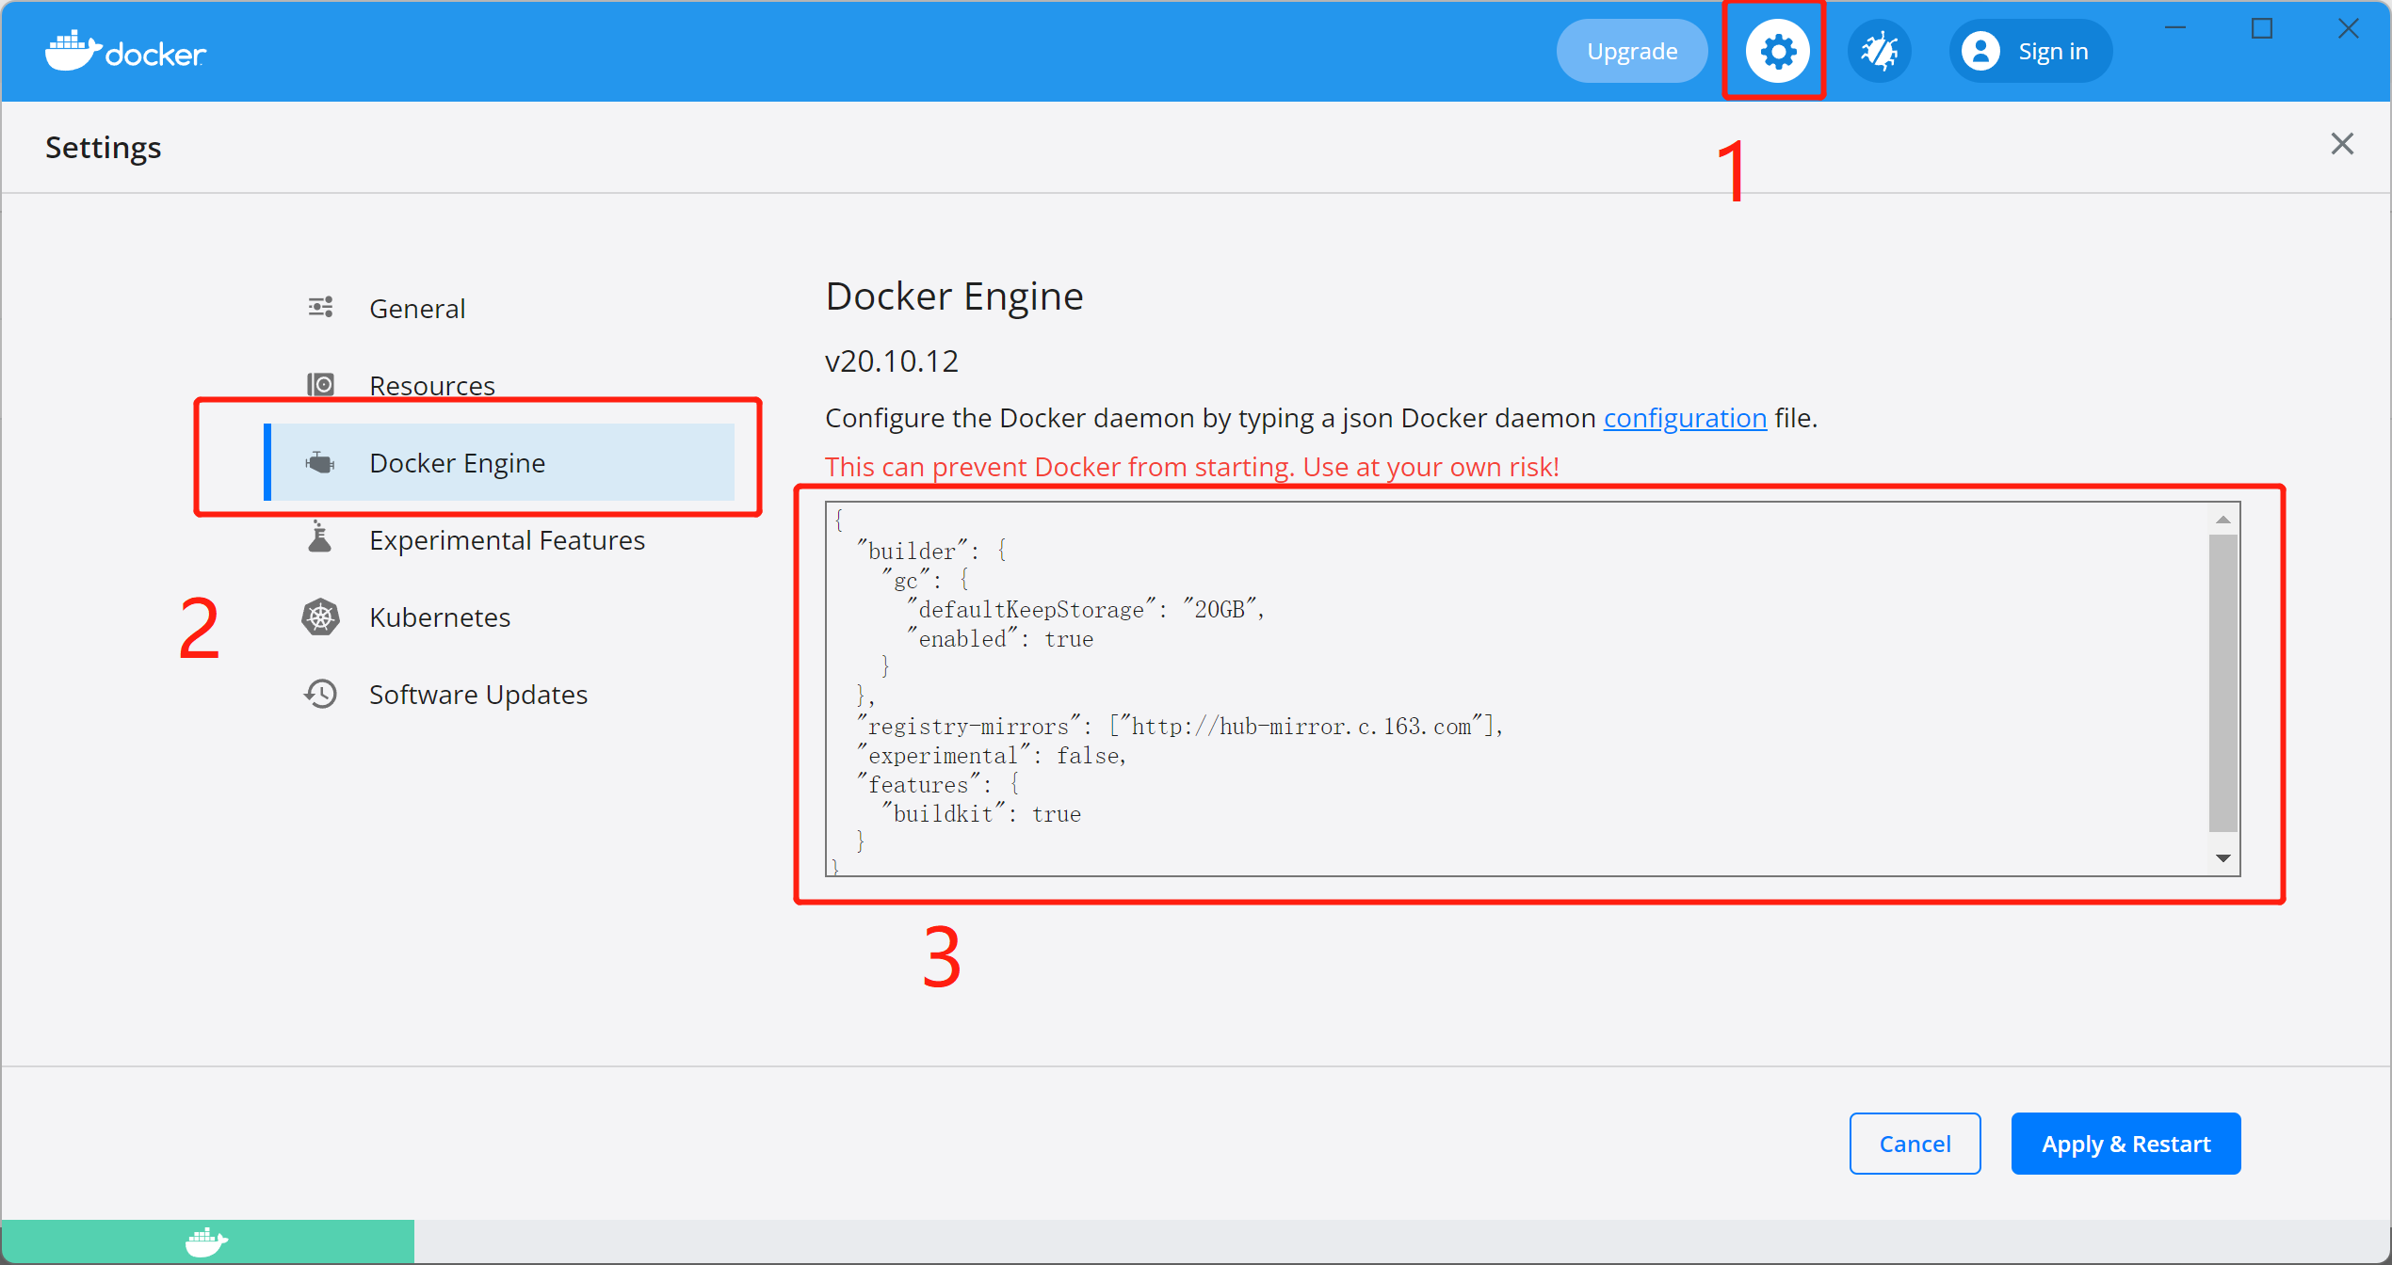The image size is (2392, 1265).
Task: Click the editor scrollbar down arrow
Action: tap(2222, 858)
